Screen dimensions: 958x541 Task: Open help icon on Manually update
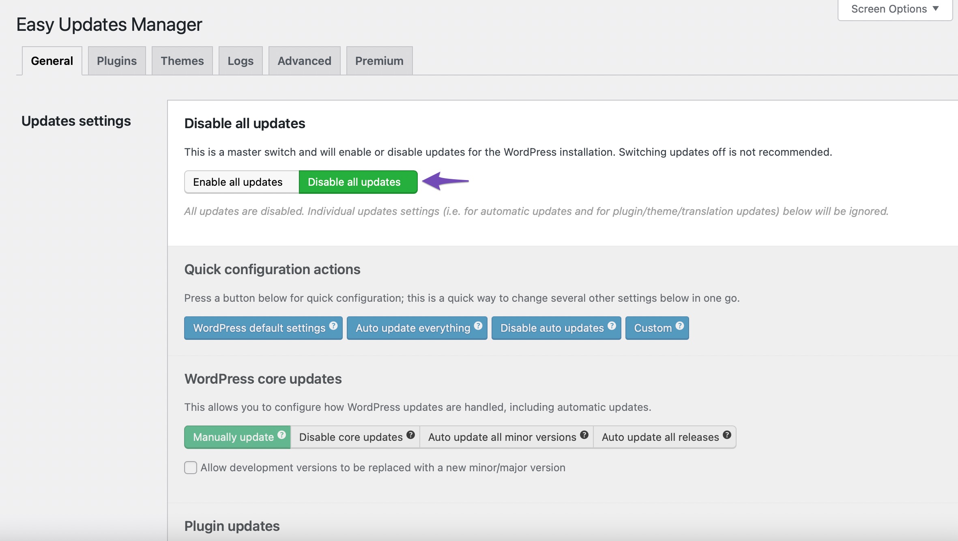(282, 435)
